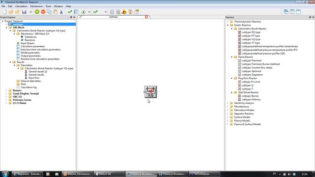
Task: Click the Save (floppy disk) toolbar icon
Action: click(x=24, y=12)
